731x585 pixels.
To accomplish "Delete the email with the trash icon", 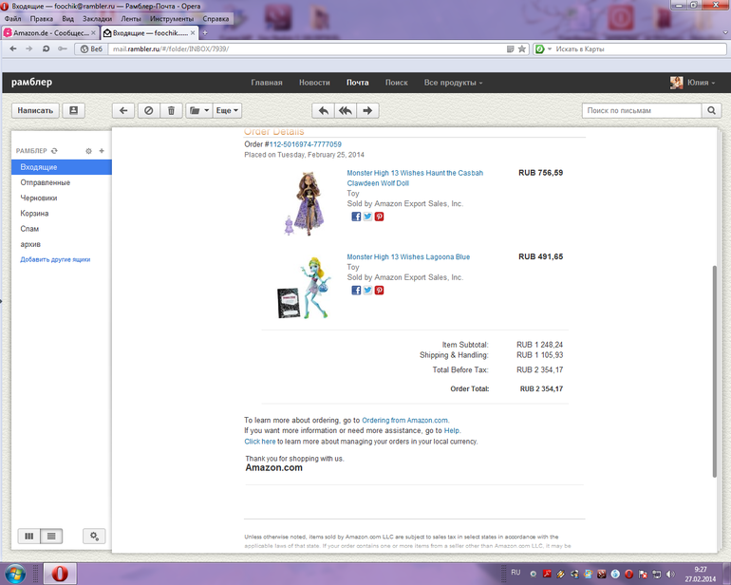I will (171, 111).
